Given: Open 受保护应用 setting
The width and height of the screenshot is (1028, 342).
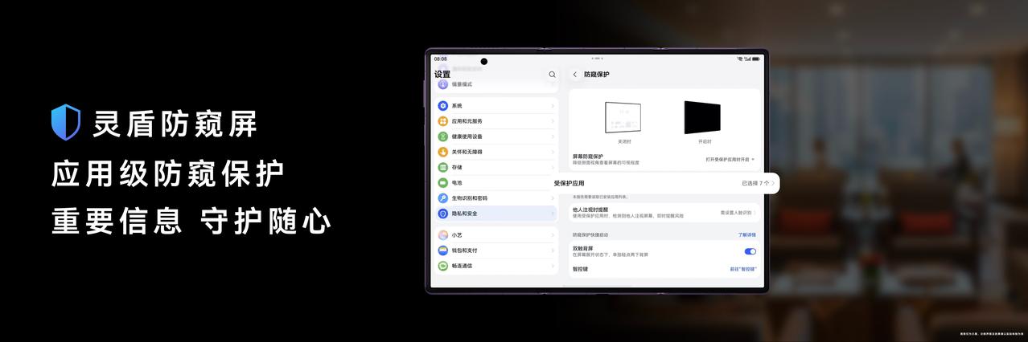Looking at the screenshot, I should [664, 183].
